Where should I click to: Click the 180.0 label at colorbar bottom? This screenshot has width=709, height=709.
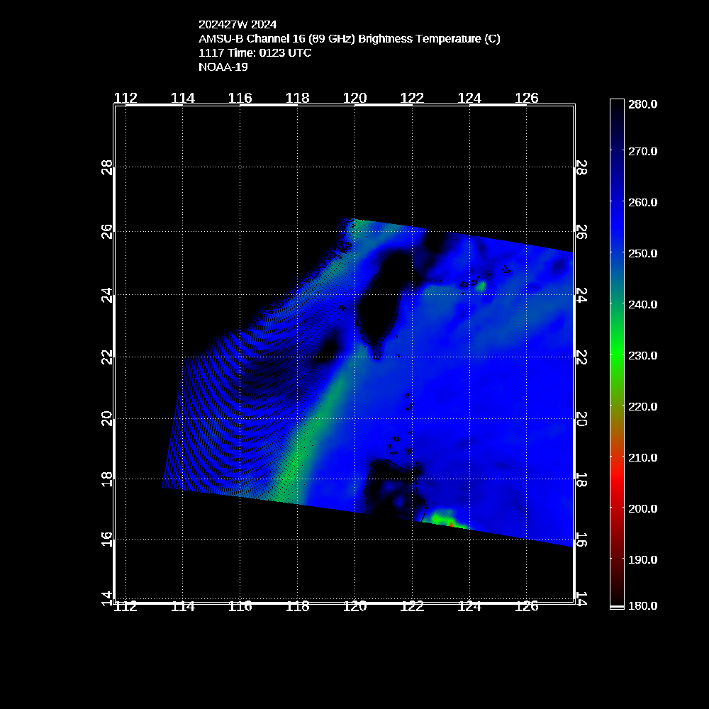[642, 606]
